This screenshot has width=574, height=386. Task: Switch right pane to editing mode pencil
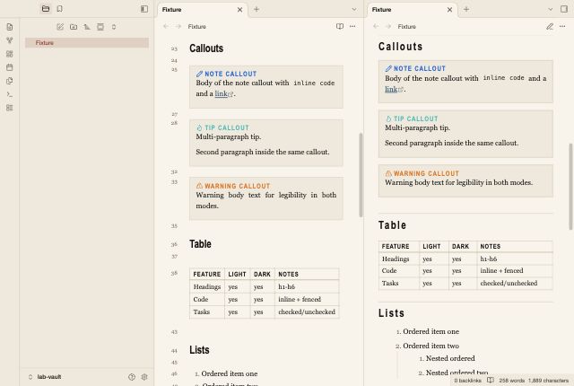[550, 26]
